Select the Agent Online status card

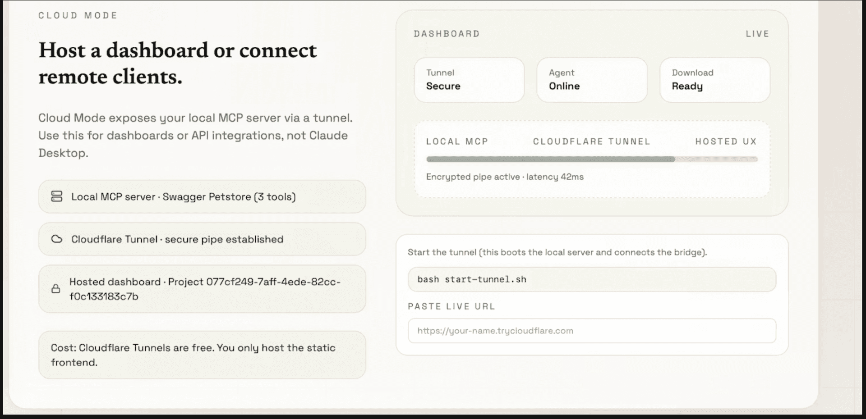(x=592, y=80)
